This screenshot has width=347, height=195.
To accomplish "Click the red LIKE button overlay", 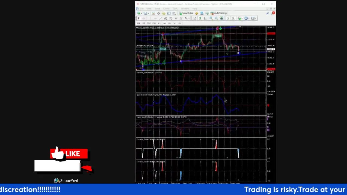I will pyautogui.click(x=69, y=154).
